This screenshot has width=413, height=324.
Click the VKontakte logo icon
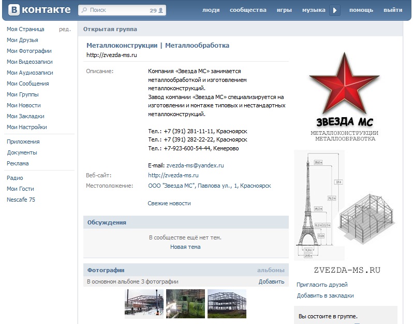(14, 10)
